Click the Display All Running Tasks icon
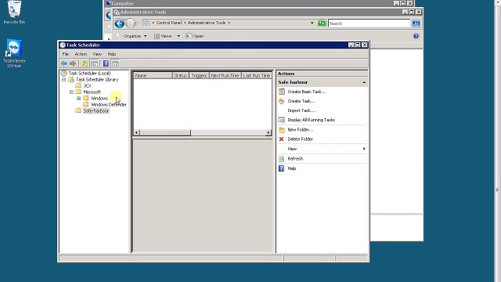Image resolution: width=501 pixels, height=282 pixels. tap(282, 120)
